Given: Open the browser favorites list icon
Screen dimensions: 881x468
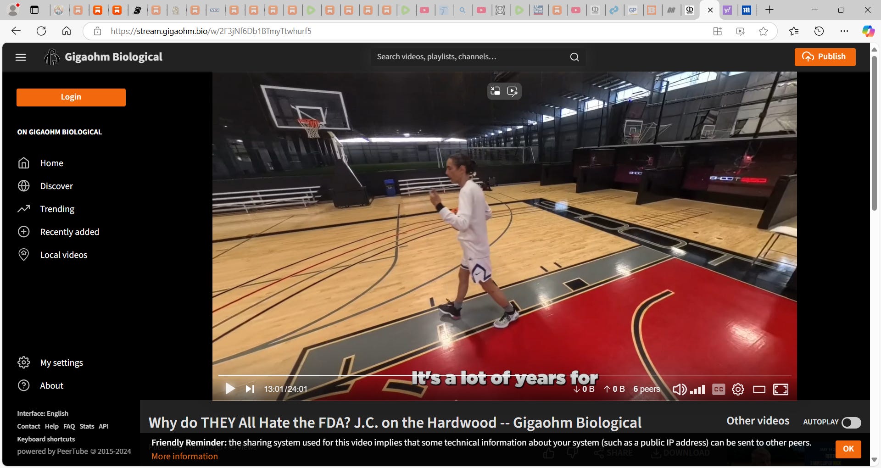Looking at the screenshot, I should pos(794,31).
